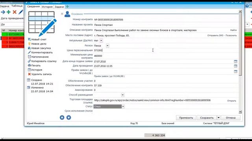Select the Таблица tab in background window
252x141 pixels.
17,6
